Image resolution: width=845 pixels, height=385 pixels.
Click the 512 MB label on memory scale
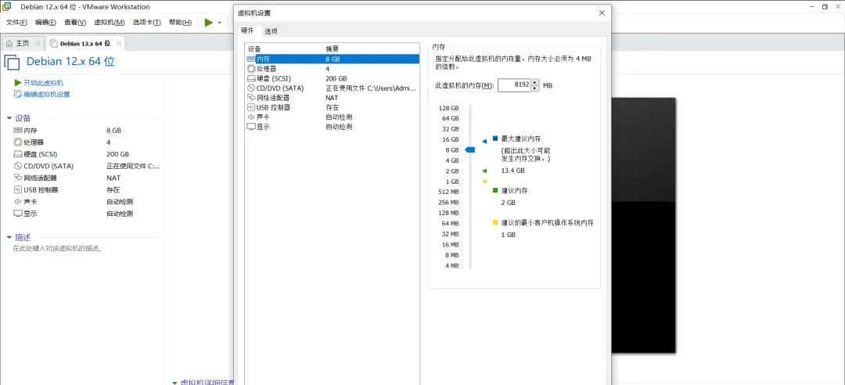pos(448,192)
